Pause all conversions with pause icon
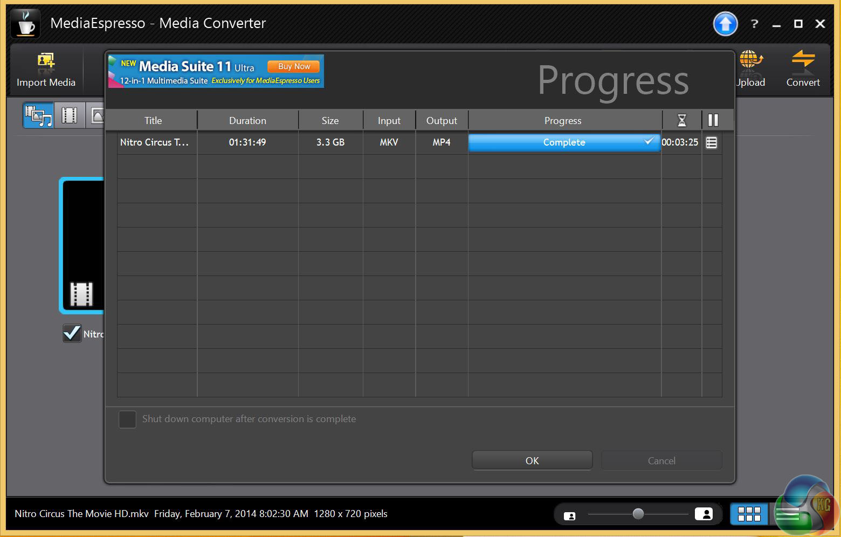This screenshot has height=537, width=841. click(713, 120)
